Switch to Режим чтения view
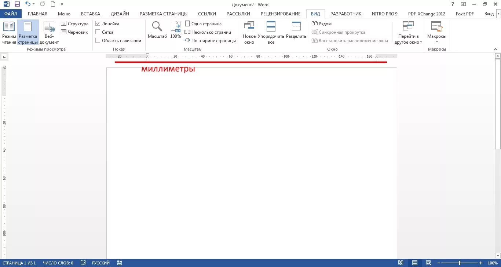 click(x=9, y=33)
